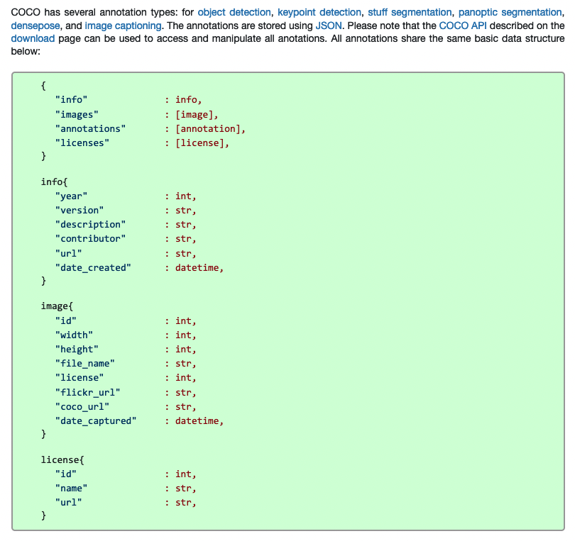Click datetime type beside date_captured
This screenshot has width=575, height=541.
pyautogui.click(x=197, y=421)
